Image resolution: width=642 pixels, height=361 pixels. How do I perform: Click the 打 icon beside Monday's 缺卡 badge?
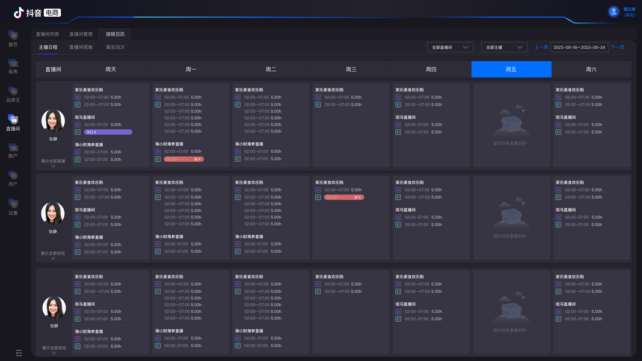point(158,159)
